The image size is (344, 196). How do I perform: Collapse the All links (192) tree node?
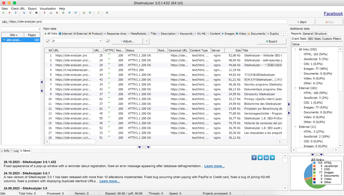[x=295, y=49]
